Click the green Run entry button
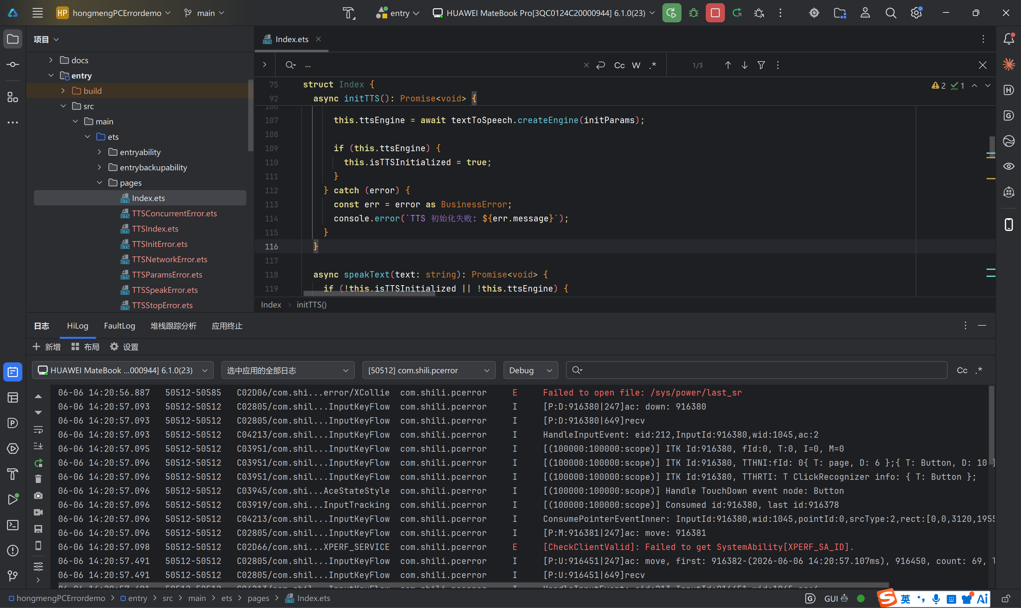The width and height of the screenshot is (1021, 608). pyautogui.click(x=672, y=13)
